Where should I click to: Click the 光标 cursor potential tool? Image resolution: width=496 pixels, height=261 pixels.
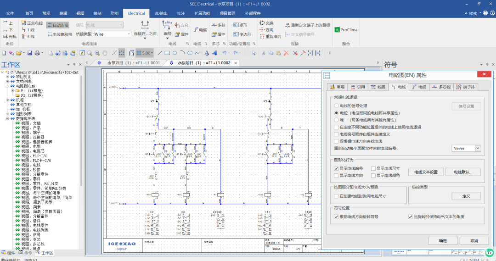coord(10,36)
